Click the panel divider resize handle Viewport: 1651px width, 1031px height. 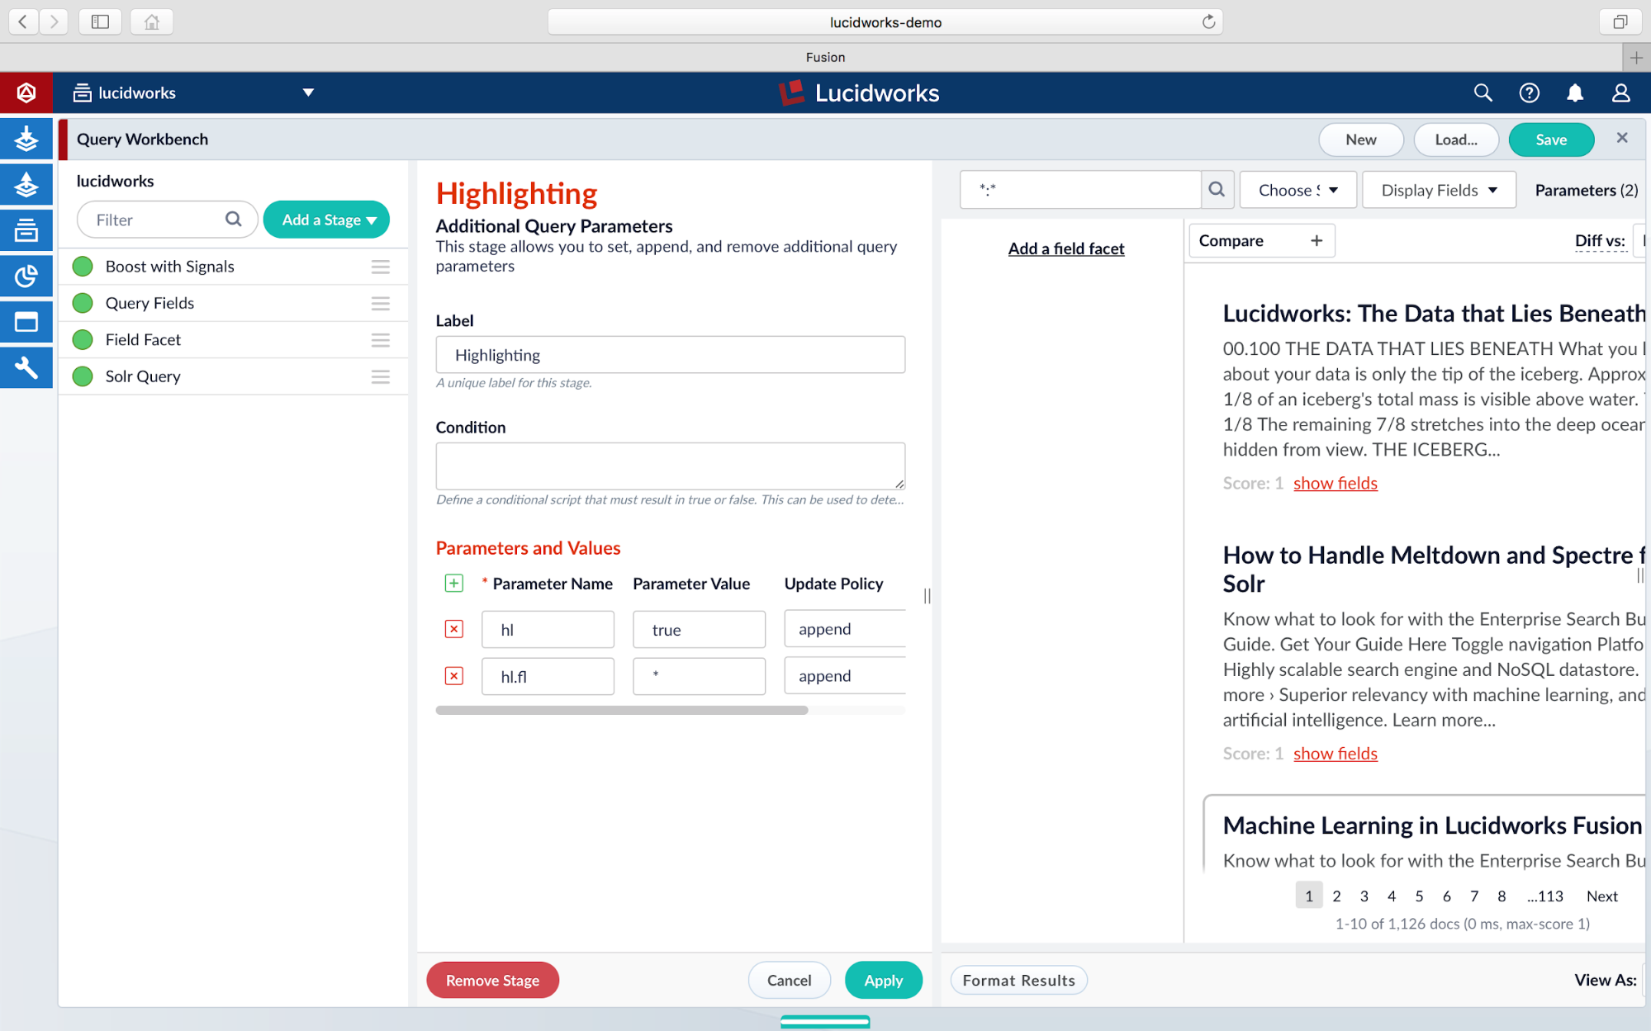(x=927, y=595)
